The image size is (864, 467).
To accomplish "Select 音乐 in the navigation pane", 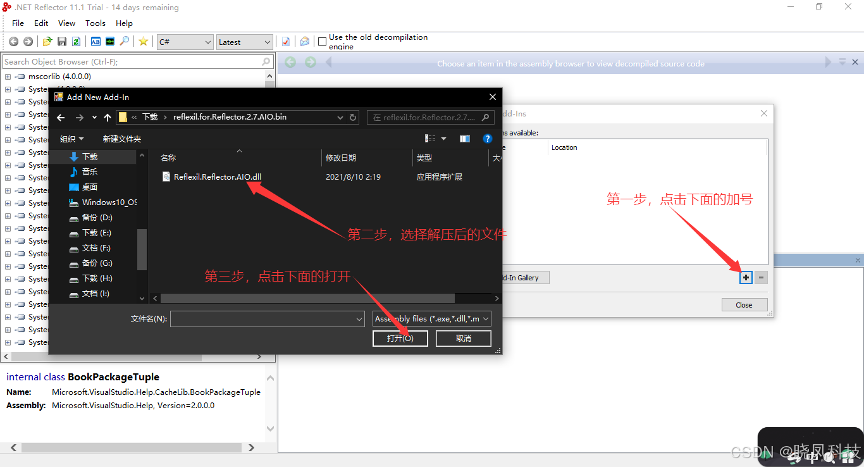I will pos(89,171).
